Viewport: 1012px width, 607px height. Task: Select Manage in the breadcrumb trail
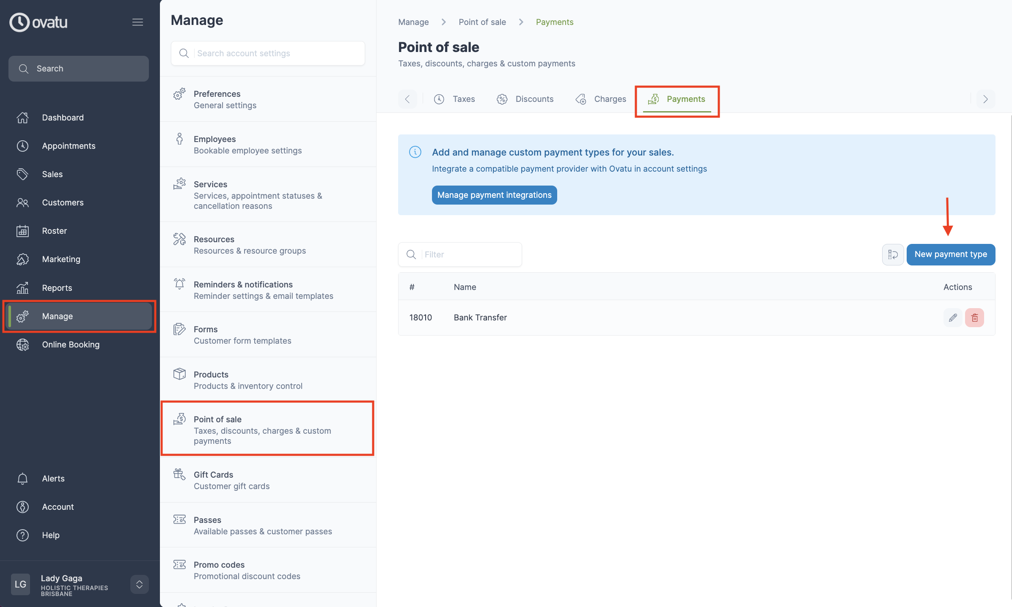413,22
